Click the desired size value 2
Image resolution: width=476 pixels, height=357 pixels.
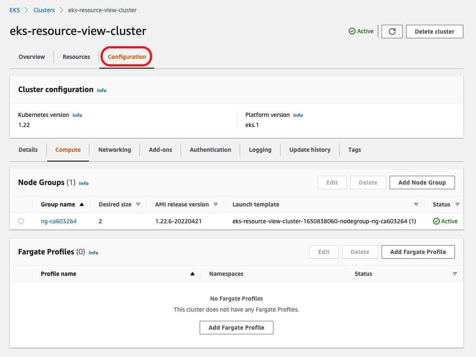coord(100,221)
